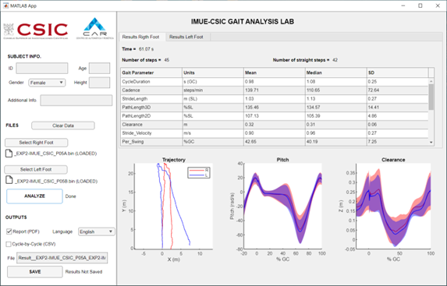Click the Select Right Foot button

36,143
